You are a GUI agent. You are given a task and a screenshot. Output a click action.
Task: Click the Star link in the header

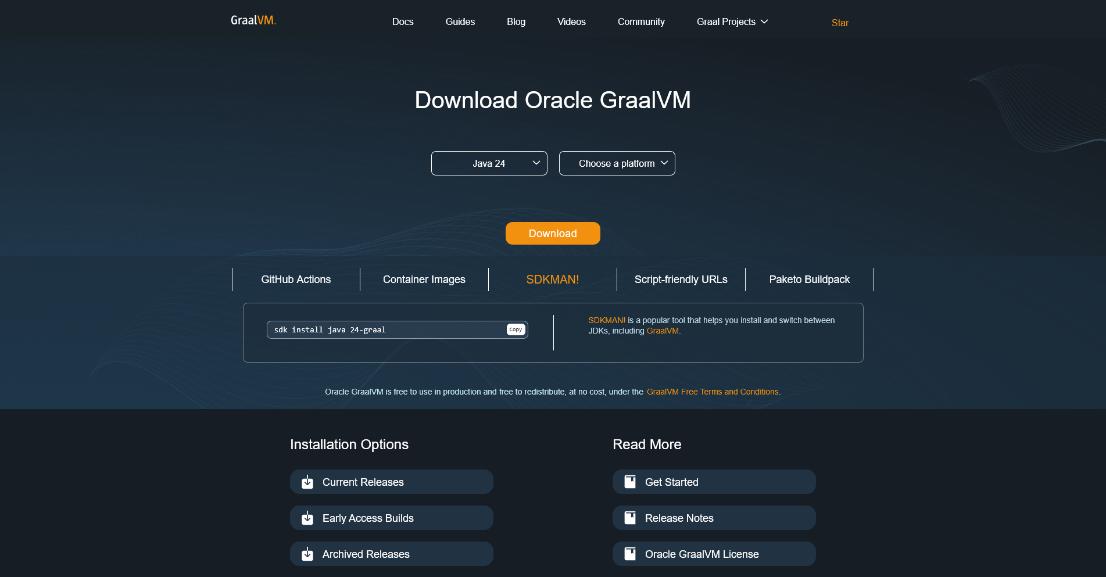pyautogui.click(x=840, y=23)
